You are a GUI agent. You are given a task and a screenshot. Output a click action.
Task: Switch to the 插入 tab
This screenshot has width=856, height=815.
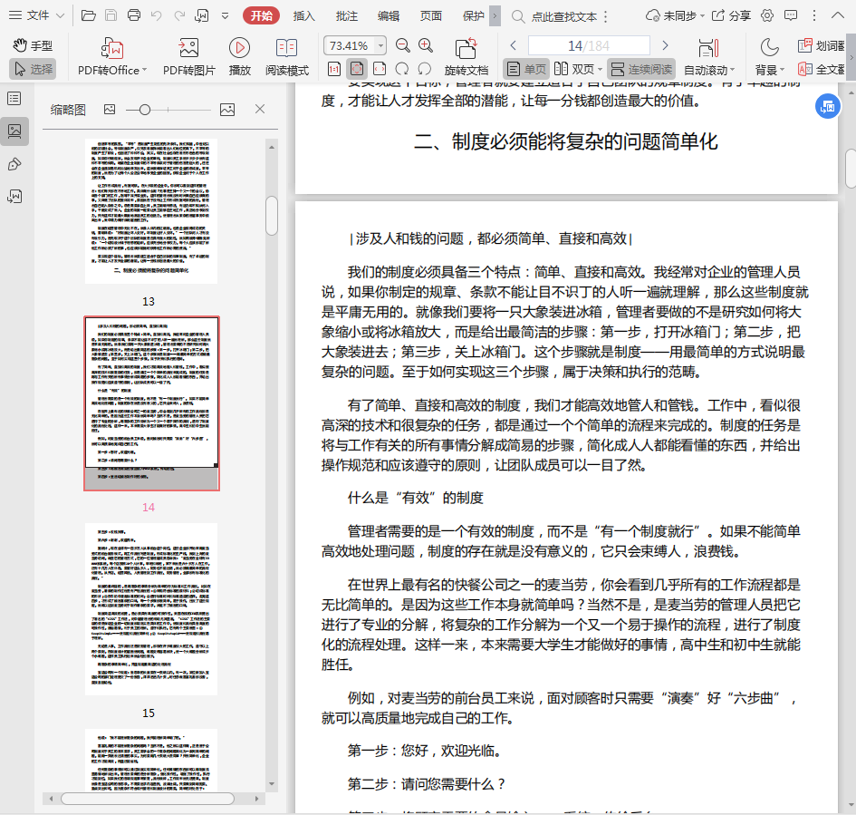[304, 15]
